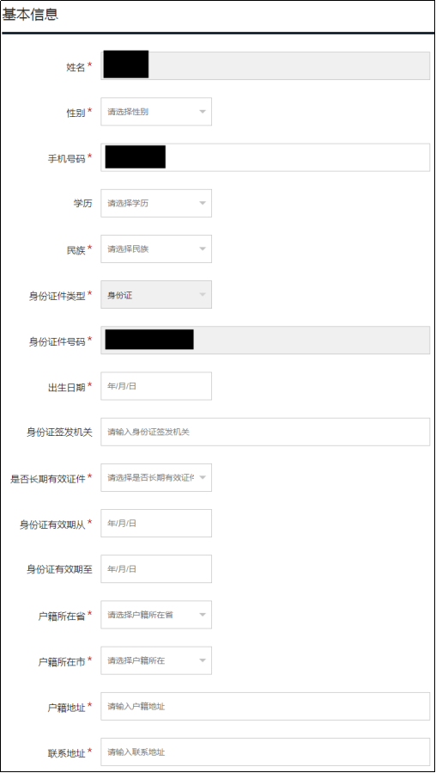Open the 性别 gender dropdown

[156, 112]
